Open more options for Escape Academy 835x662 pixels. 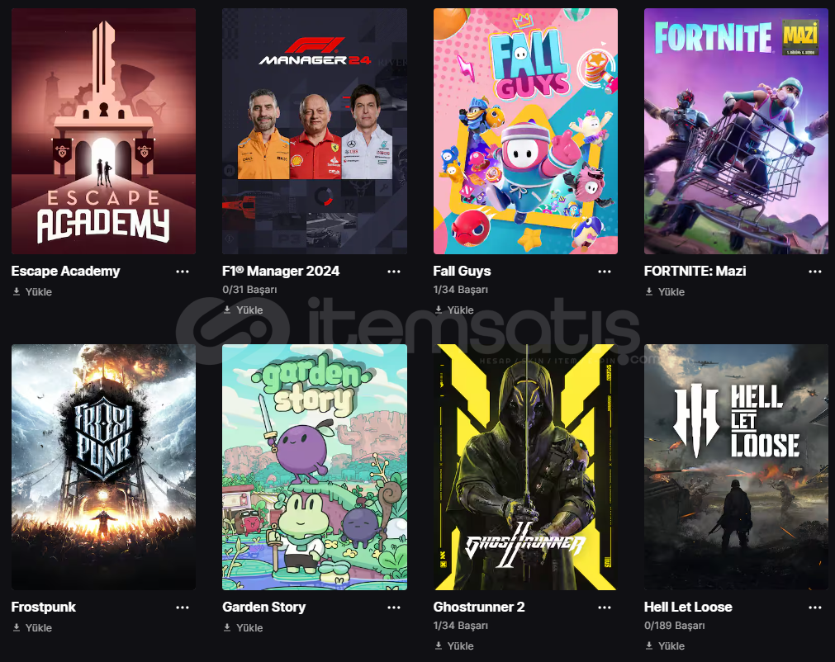pyautogui.click(x=183, y=272)
